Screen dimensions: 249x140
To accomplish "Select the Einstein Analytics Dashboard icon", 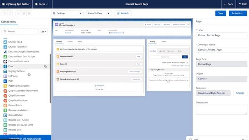I will [5, 52].
